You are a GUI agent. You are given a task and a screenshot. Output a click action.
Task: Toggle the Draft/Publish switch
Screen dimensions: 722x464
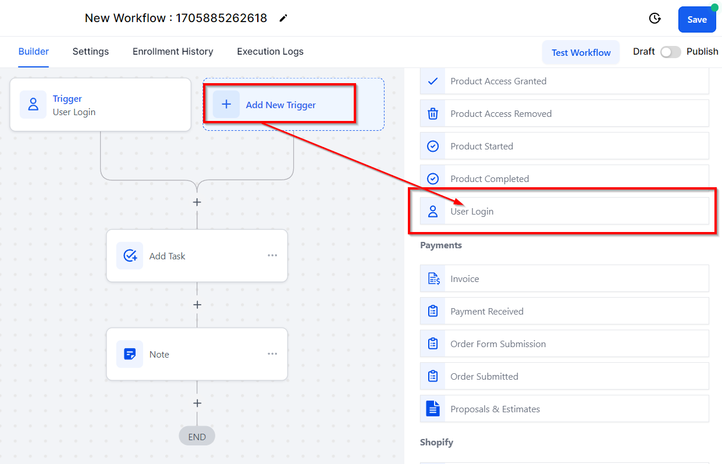coord(670,52)
